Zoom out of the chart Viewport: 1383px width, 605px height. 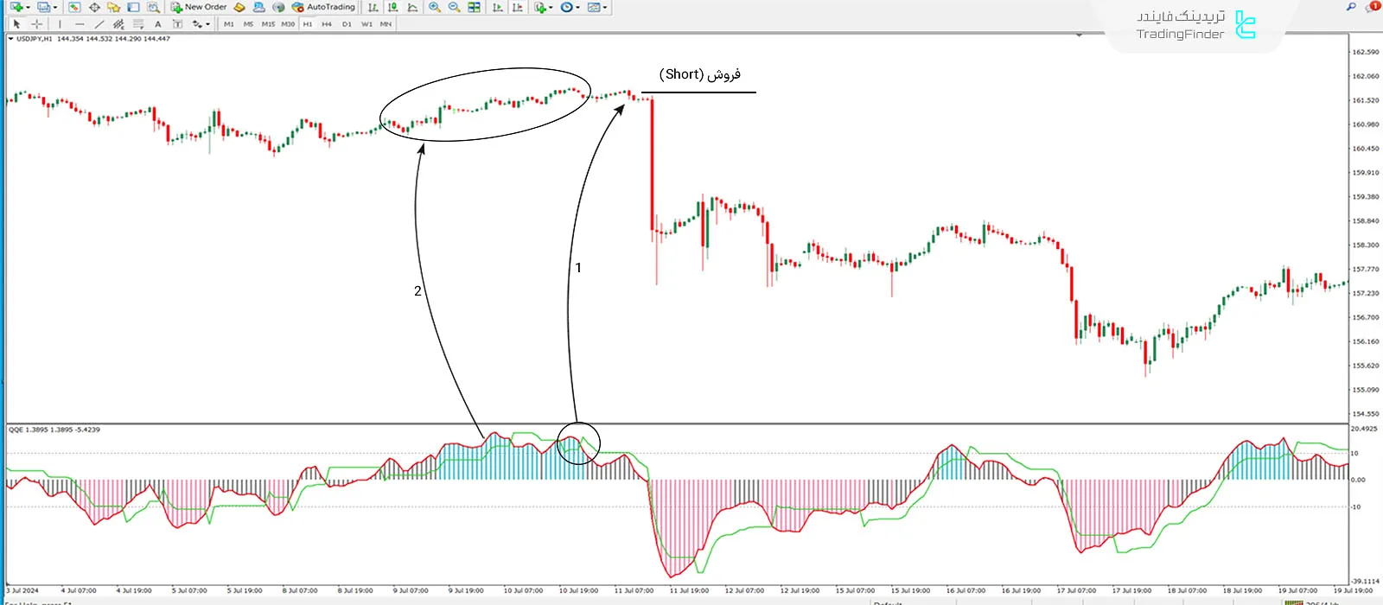[x=454, y=7]
